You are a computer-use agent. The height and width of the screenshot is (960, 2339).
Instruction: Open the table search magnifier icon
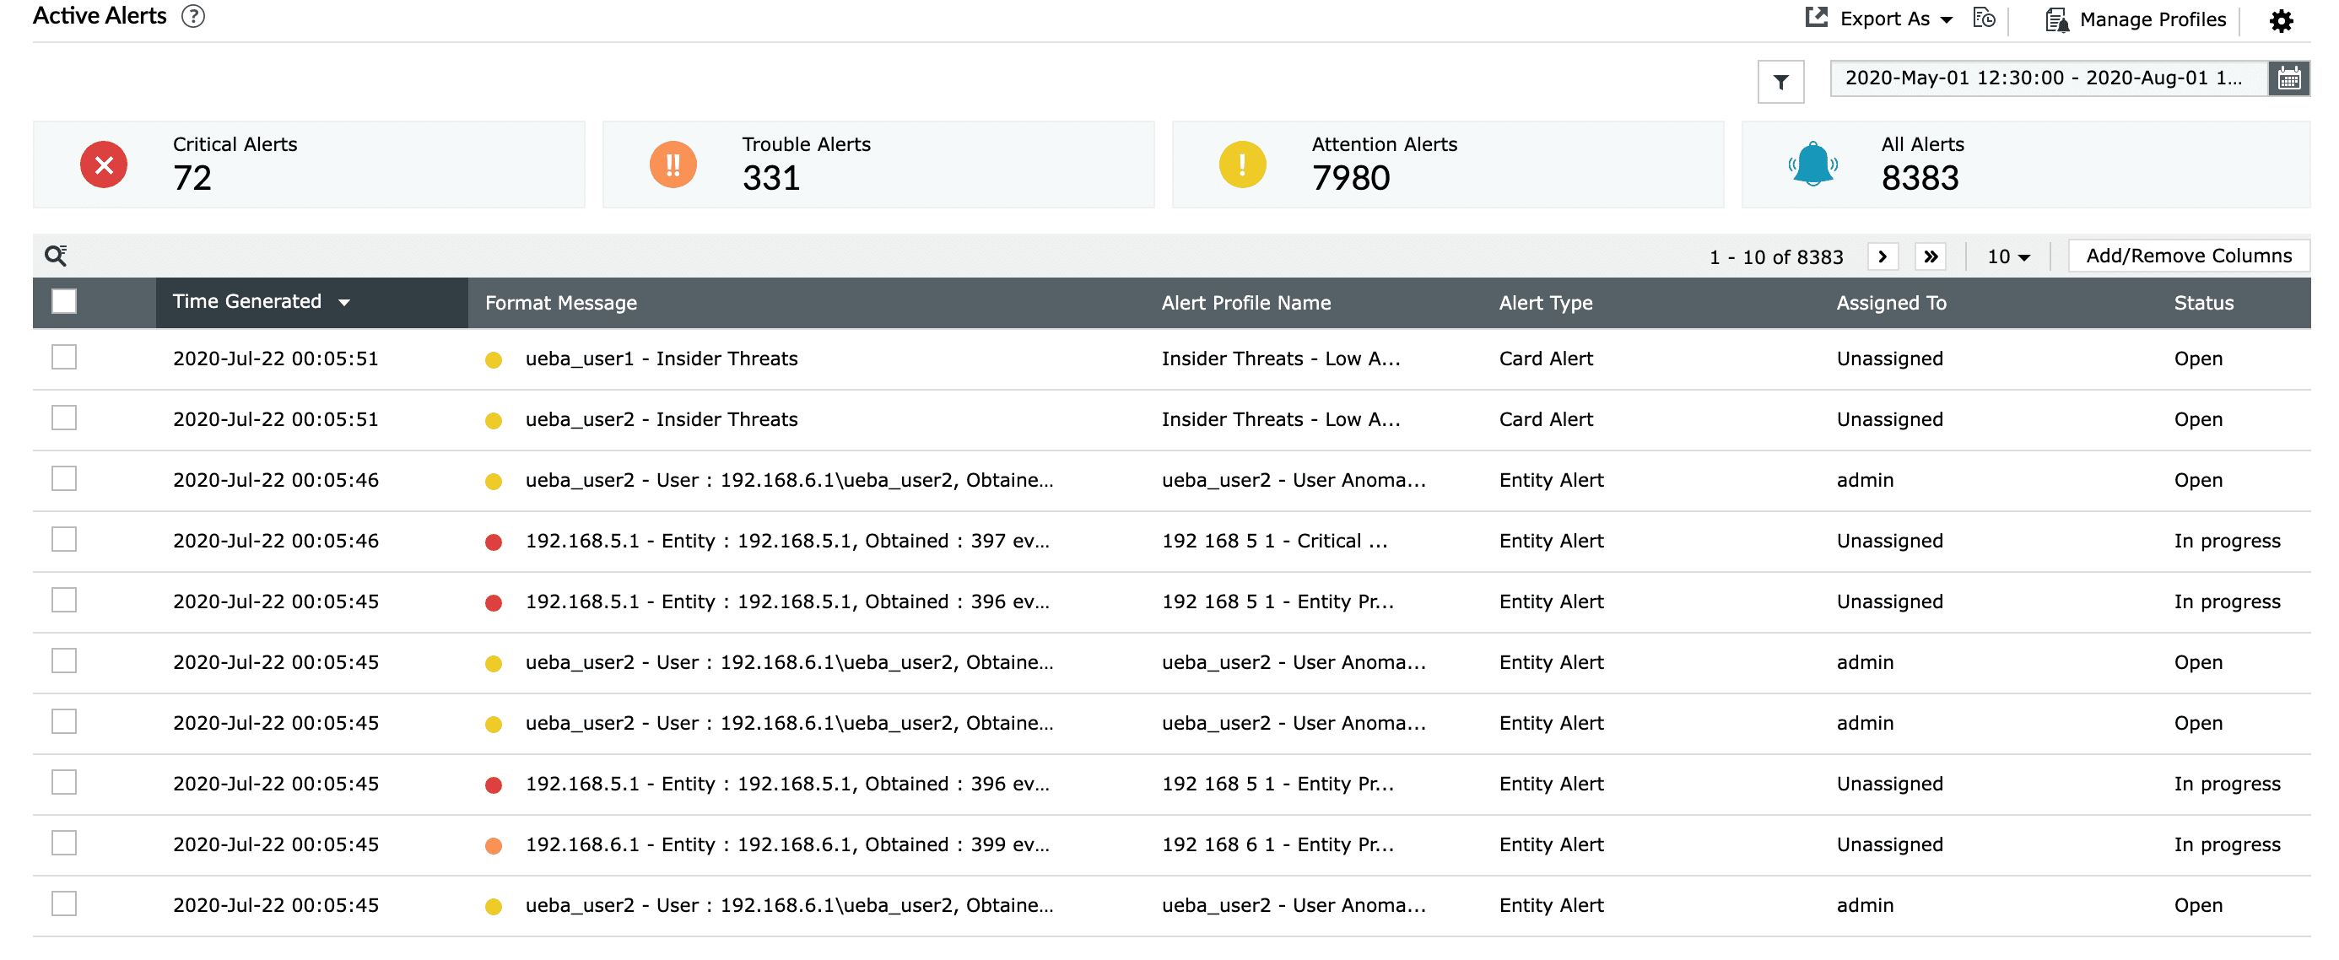coord(56,256)
